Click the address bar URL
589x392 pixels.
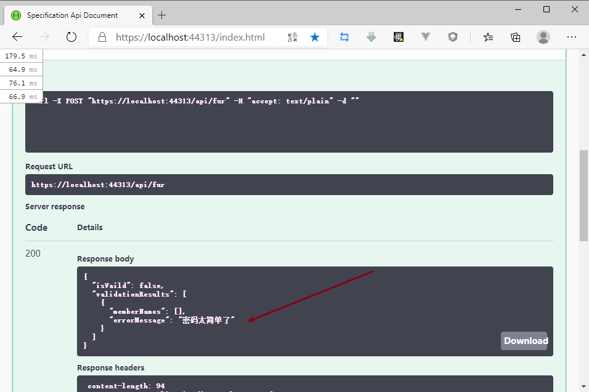190,37
